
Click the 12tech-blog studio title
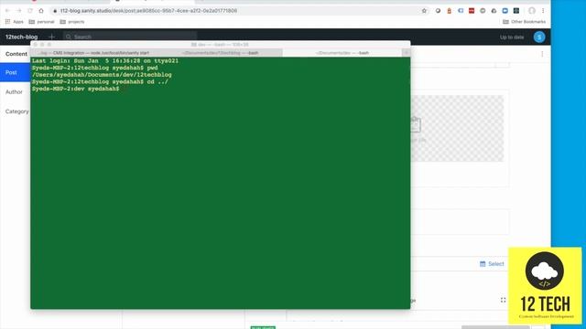(22, 37)
